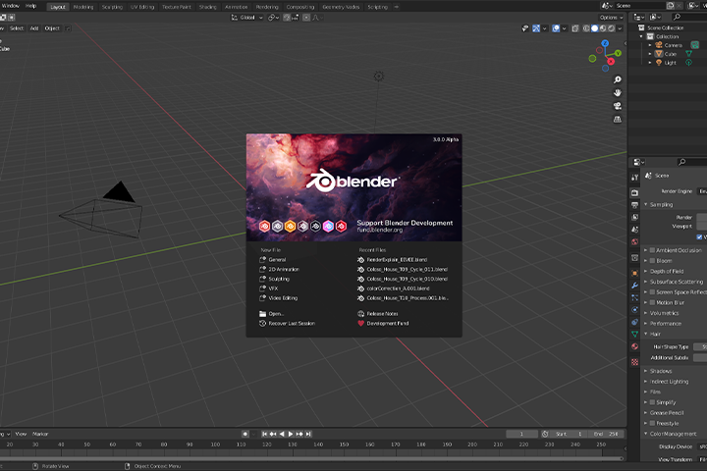The width and height of the screenshot is (707, 471).
Task: Open the Output properties printer icon
Action: pyautogui.click(x=635, y=205)
